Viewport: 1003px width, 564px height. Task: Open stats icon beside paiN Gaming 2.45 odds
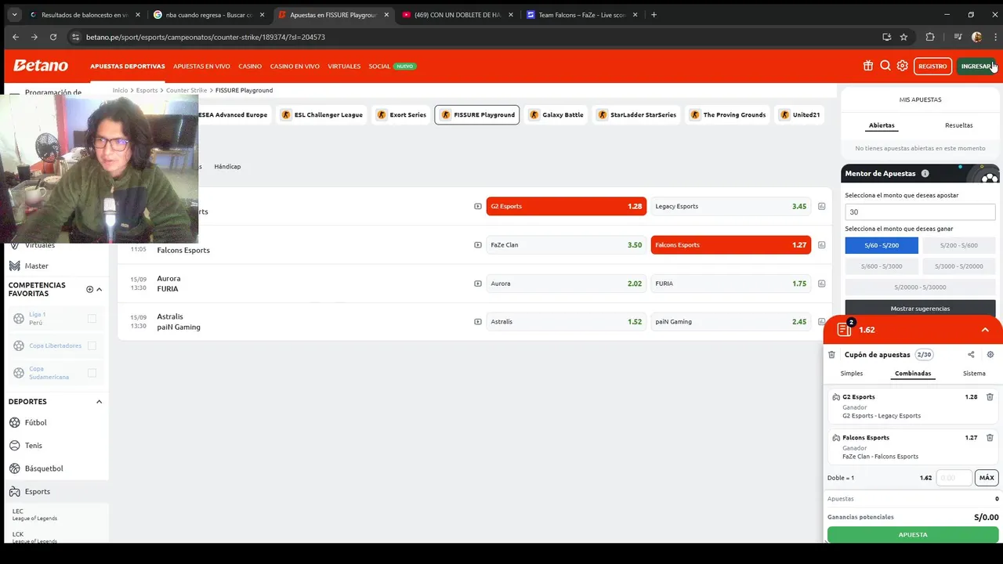[821, 321]
